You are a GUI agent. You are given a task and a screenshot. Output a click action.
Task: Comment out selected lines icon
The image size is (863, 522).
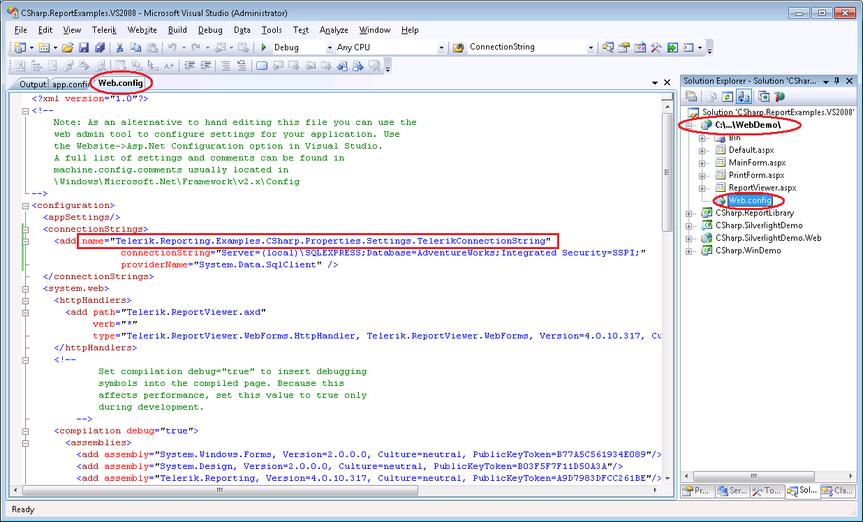click(x=226, y=66)
